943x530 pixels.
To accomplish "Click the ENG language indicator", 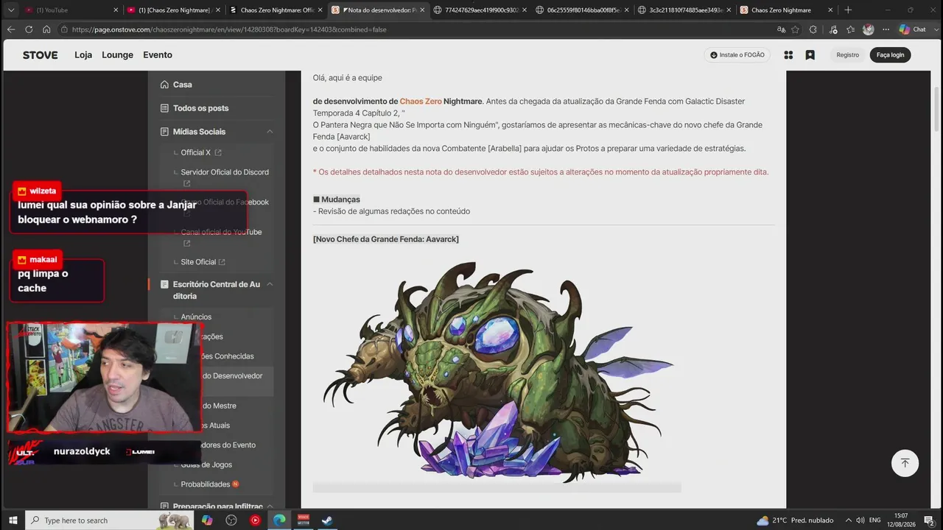I will coord(875,520).
